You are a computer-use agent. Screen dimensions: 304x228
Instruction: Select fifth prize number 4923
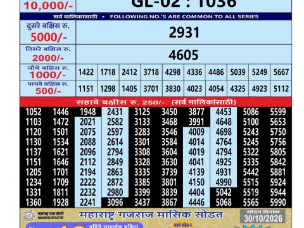point(260,89)
